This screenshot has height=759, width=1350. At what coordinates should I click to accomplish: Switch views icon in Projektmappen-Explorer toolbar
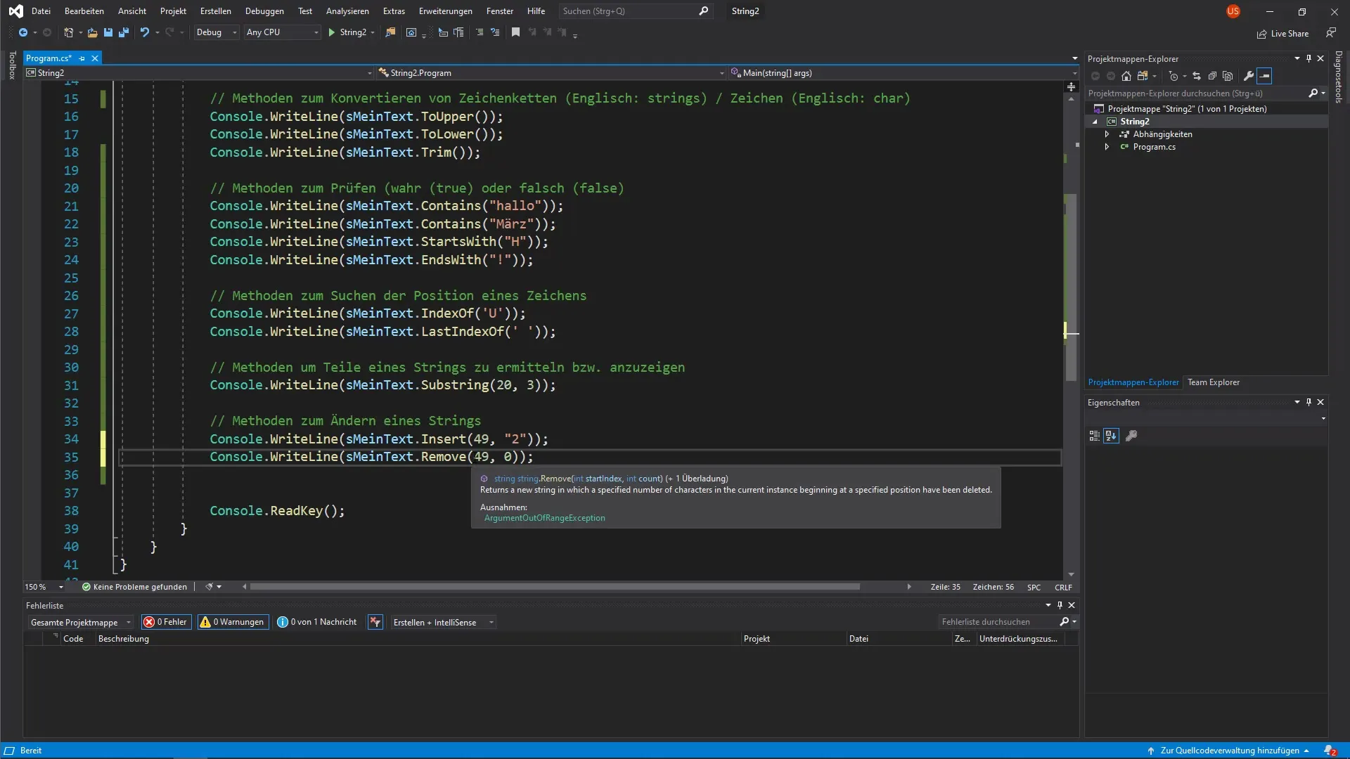point(1143,76)
